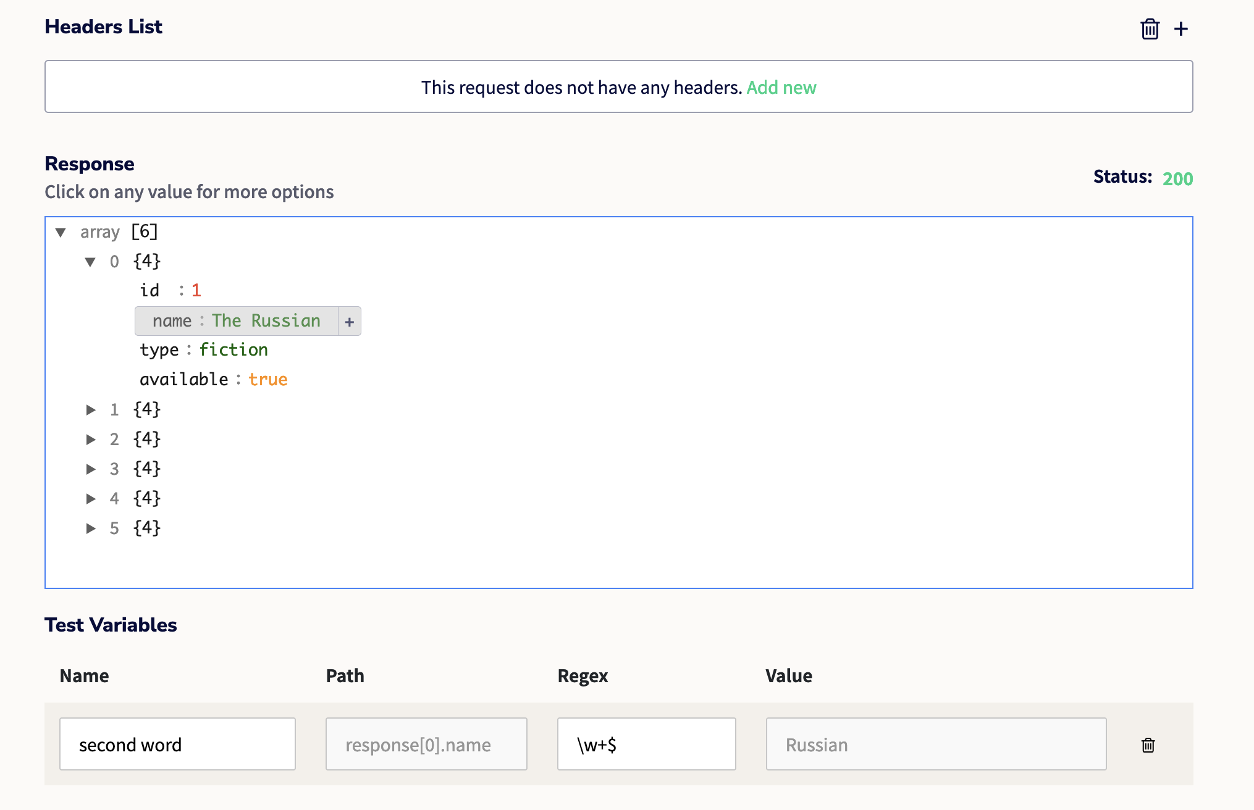Screen dimensions: 1254x810
Task: Click the available value 'true'
Action: coord(267,380)
